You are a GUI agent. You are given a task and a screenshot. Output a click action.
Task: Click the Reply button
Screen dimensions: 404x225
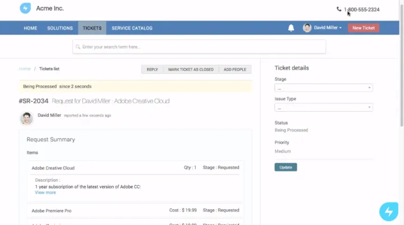[152, 70]
